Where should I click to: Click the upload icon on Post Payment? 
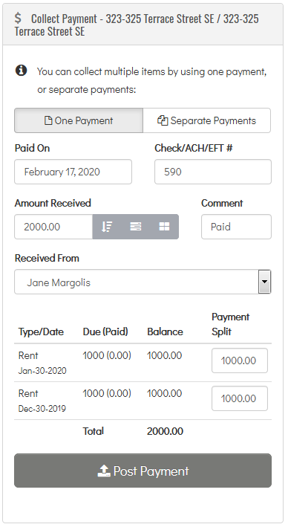tap(104, 471)
